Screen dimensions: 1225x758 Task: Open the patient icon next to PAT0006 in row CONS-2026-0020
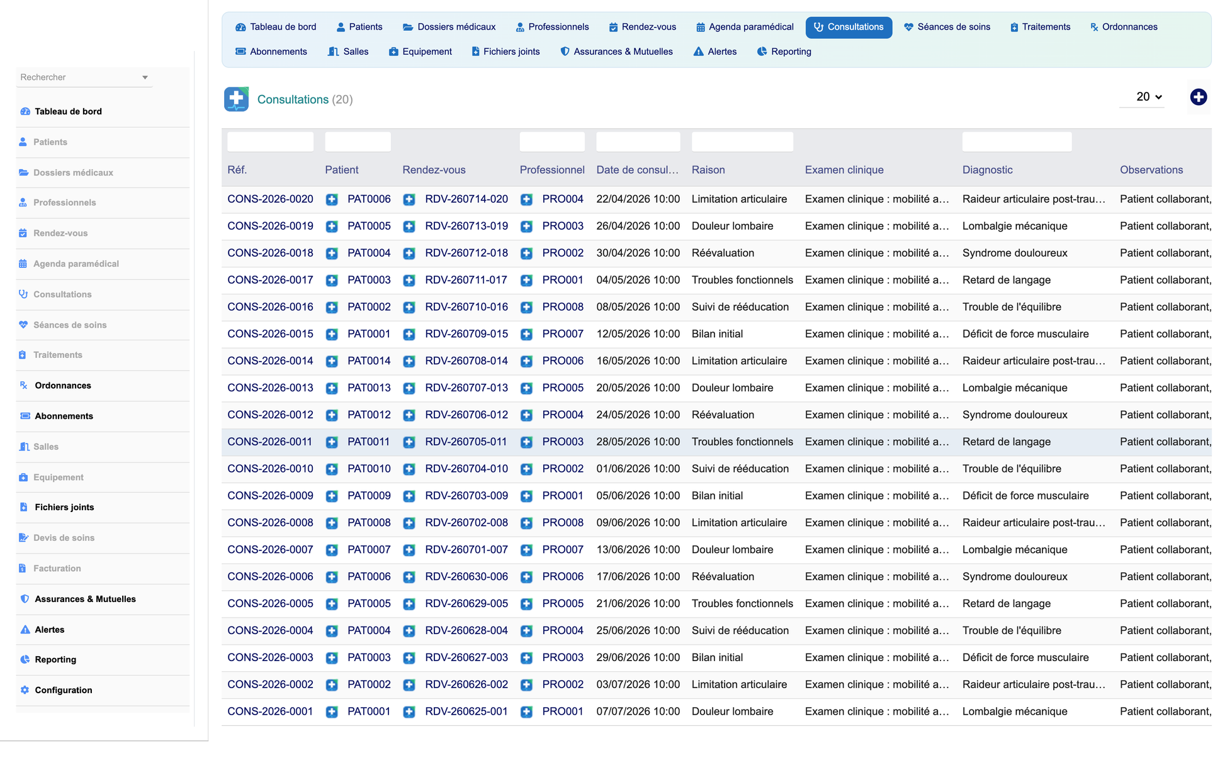(332, 199)
